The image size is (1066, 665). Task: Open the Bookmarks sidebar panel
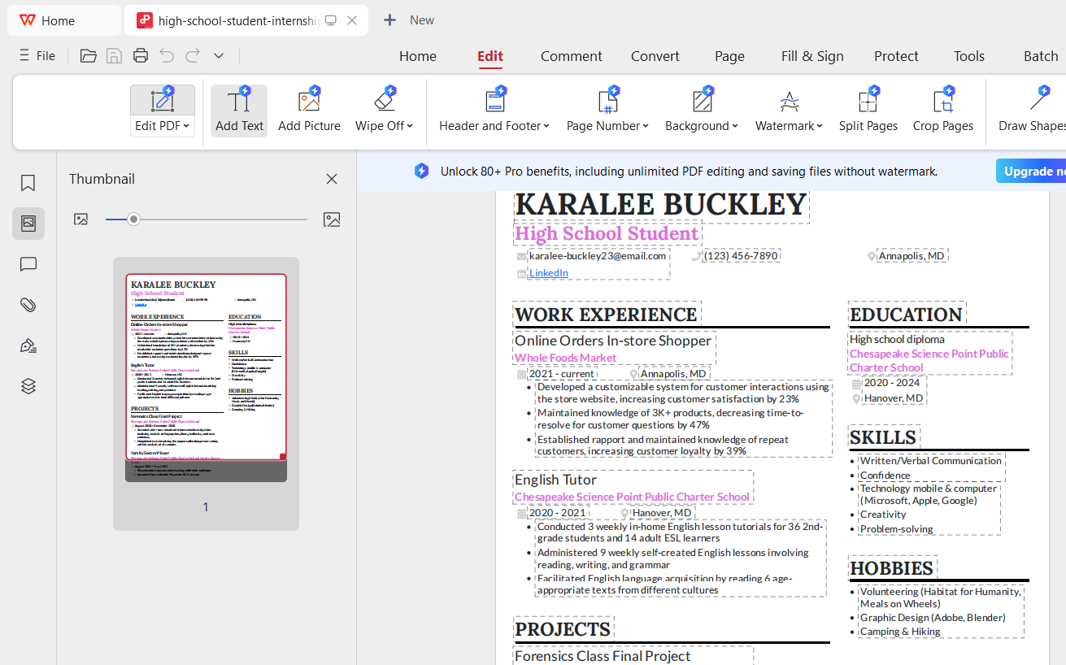tap(28, 183)
